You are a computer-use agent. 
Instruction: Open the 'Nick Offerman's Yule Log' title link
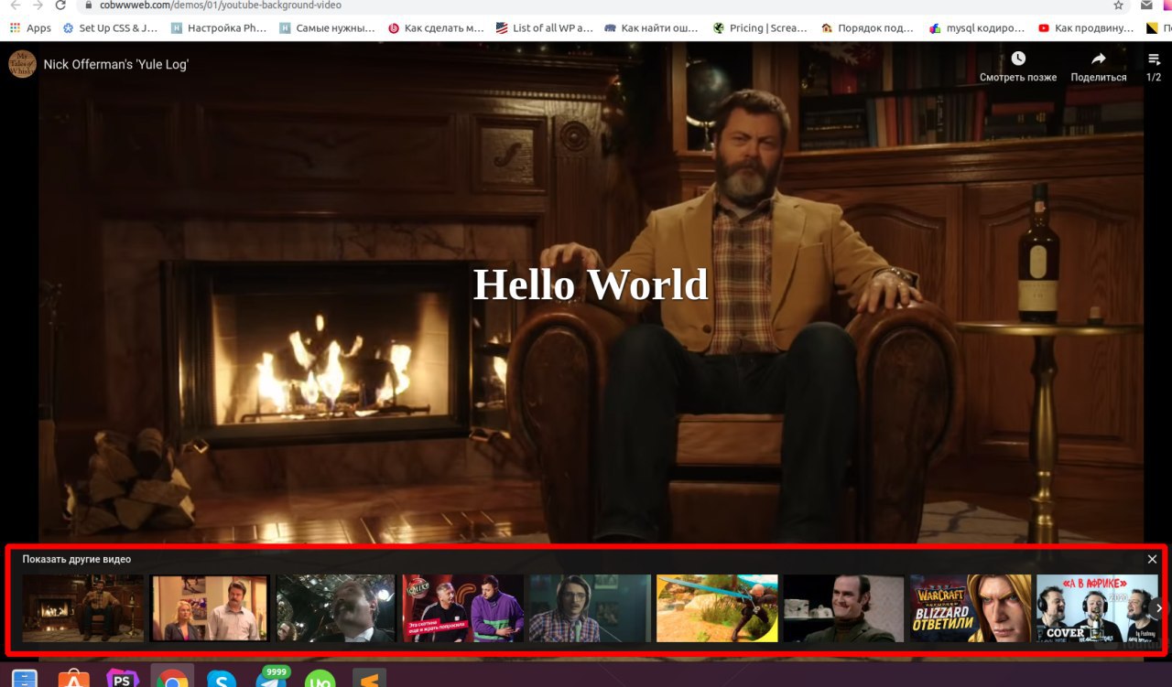pyautogui.click(x=116, y=65)
